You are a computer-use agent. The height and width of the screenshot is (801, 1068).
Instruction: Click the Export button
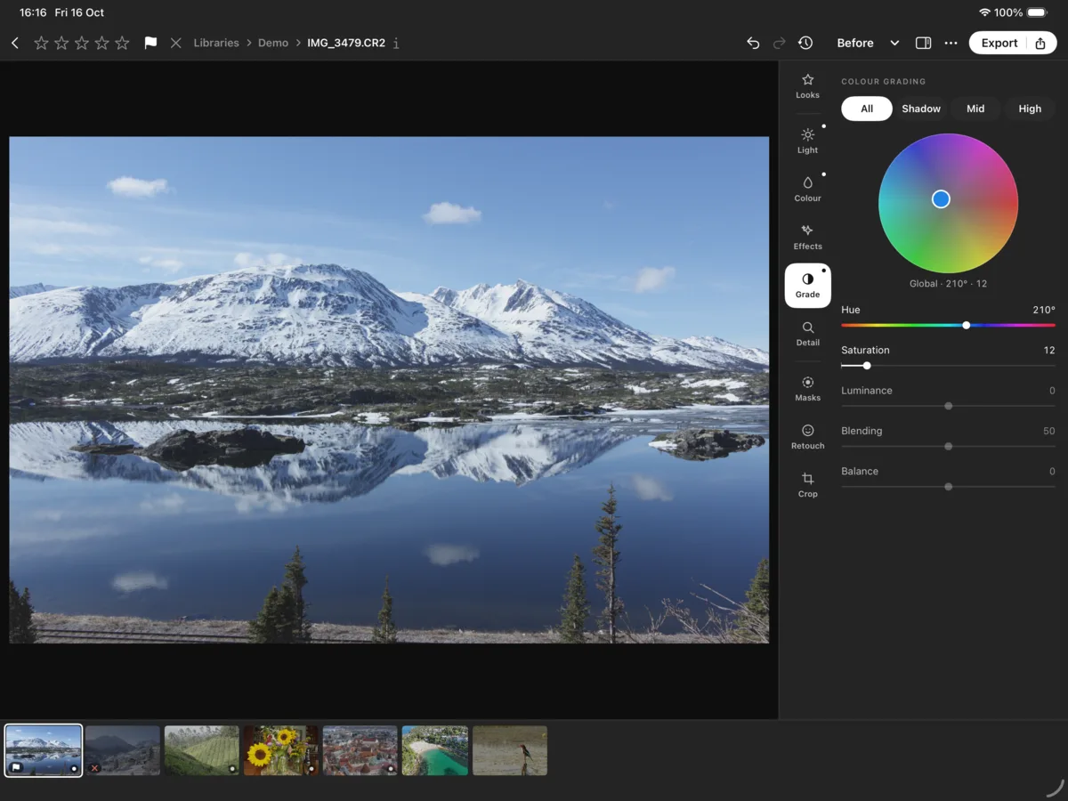[x=999, y=43]
